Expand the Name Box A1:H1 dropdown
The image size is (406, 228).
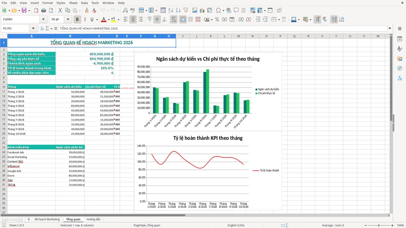point(33,29)
